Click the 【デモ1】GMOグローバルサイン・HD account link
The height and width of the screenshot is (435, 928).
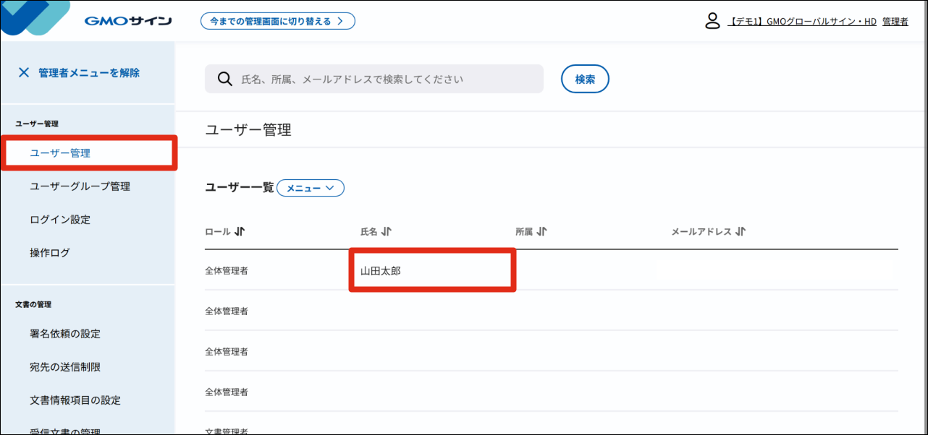tap(801, 22)
